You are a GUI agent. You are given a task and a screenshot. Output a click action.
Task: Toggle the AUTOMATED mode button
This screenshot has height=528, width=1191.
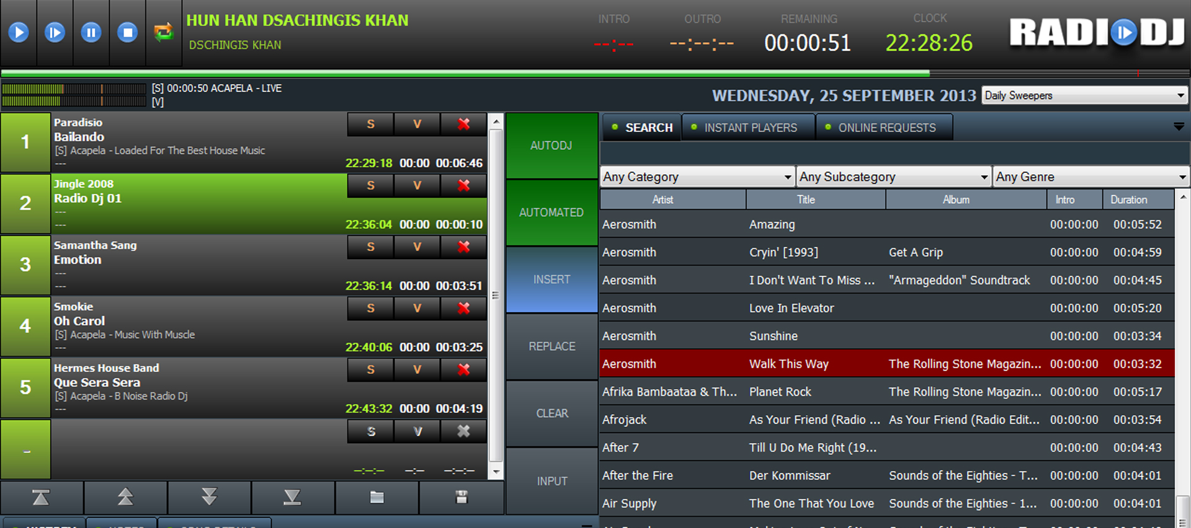coord(551,213)
